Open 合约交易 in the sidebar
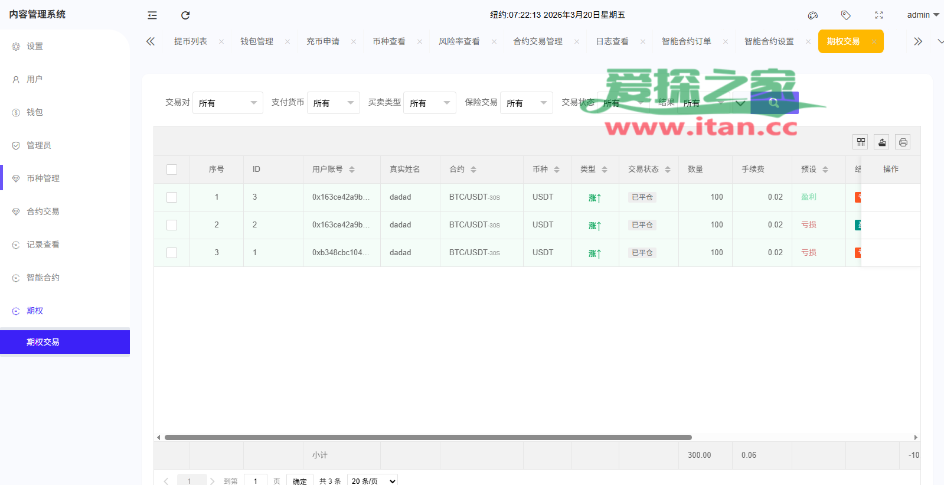The height and width of the screenshot is (485, 944). (43, 211)
